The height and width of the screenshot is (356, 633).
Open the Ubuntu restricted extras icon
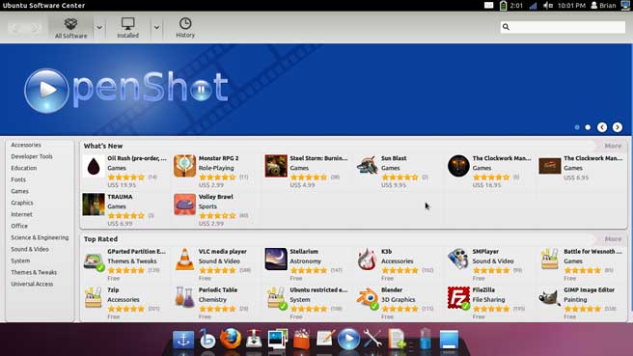[x=277, y=299]
